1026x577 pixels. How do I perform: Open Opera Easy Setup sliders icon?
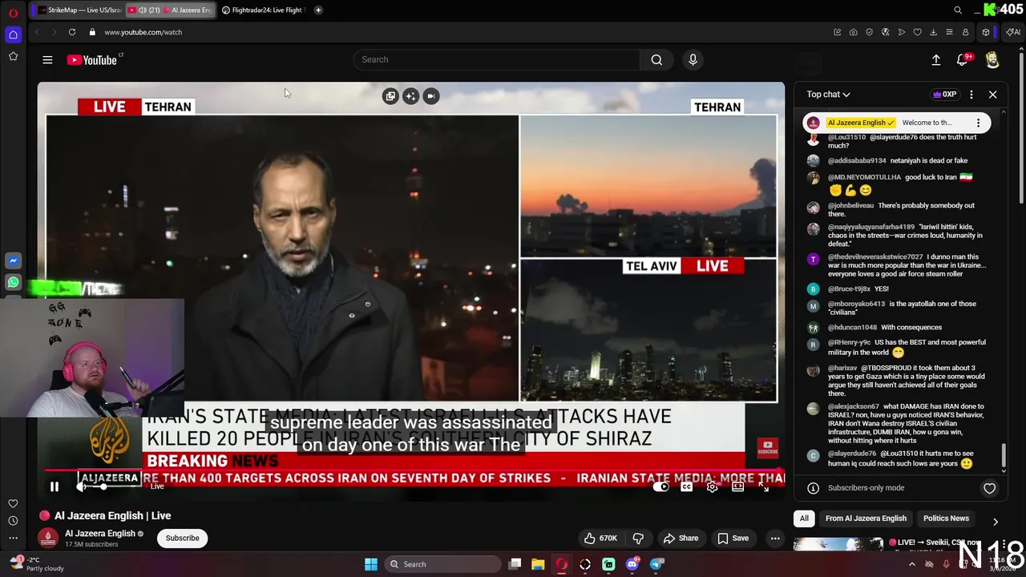[949, 32]
